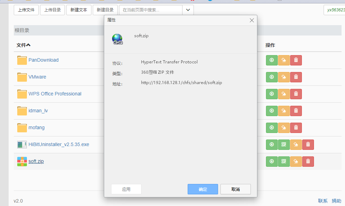
Task: Focus the 在当前页面中搜索 search field
Action: pyautogui.click(x=151, y=10)
